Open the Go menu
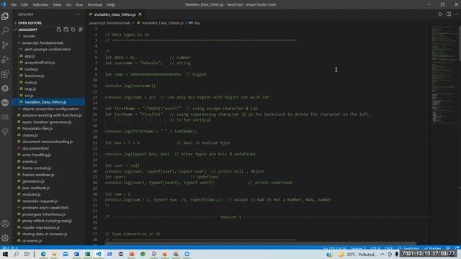The image size is (461, 259). pyautogui.click(x=68, y=5)
